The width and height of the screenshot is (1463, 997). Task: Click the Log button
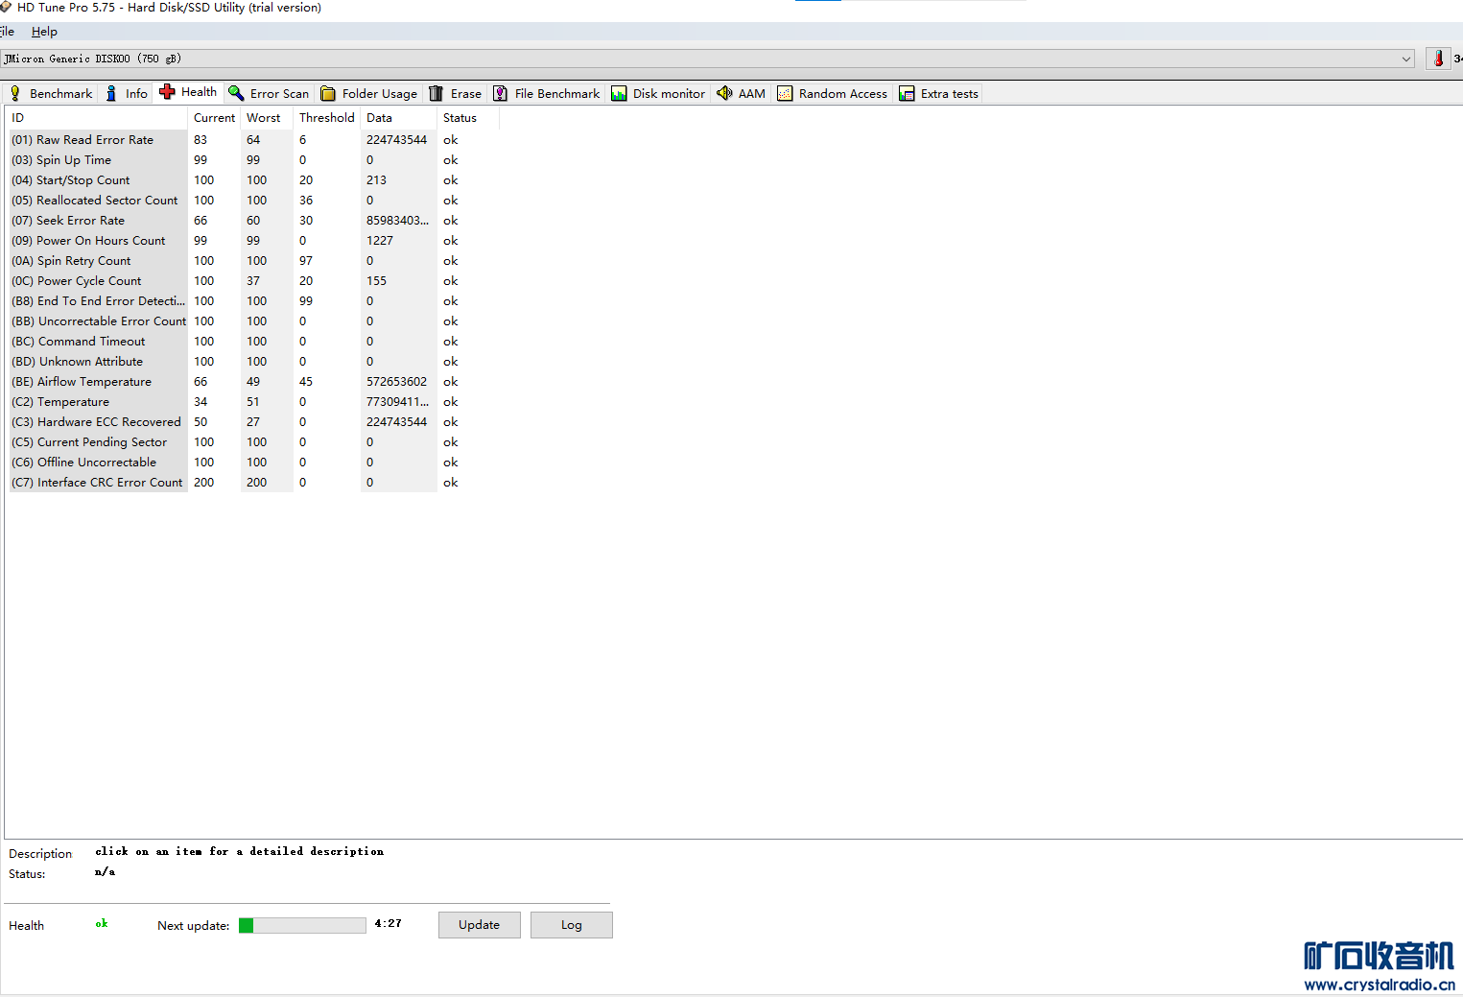(x=572, y=925)
